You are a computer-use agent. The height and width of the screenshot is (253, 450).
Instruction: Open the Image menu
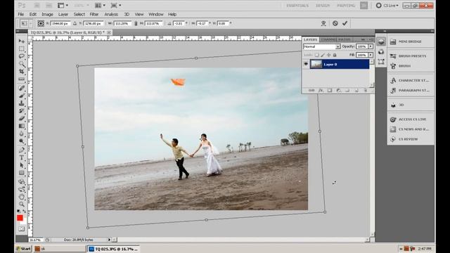[47, 14]
